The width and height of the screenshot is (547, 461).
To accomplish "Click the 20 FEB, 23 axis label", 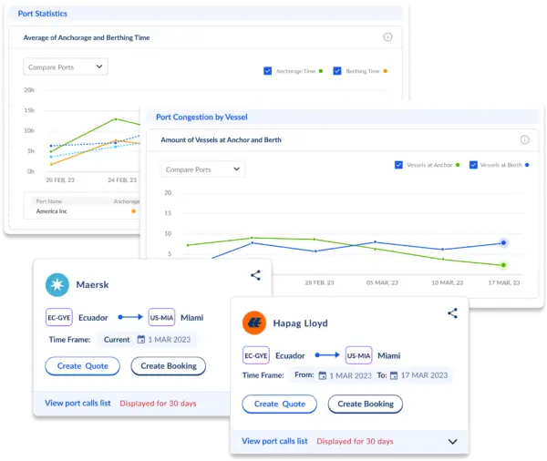I will [x=60, y=180].
